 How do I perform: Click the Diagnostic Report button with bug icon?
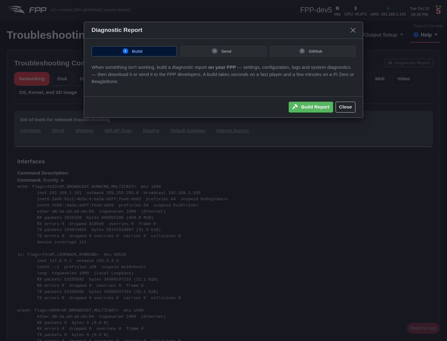pyautogui.click(x=409, y=63)
